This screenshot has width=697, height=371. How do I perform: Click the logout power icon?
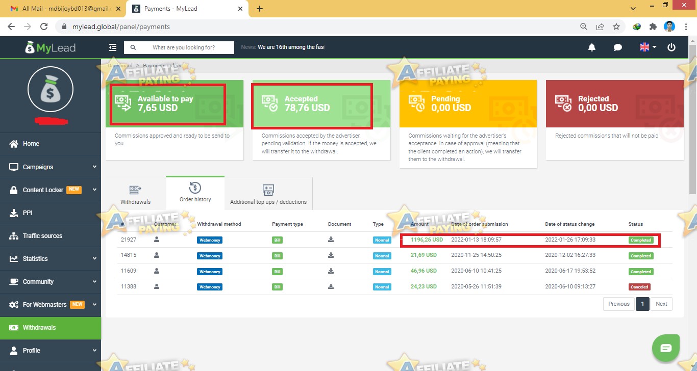click(x=671, y=47)
